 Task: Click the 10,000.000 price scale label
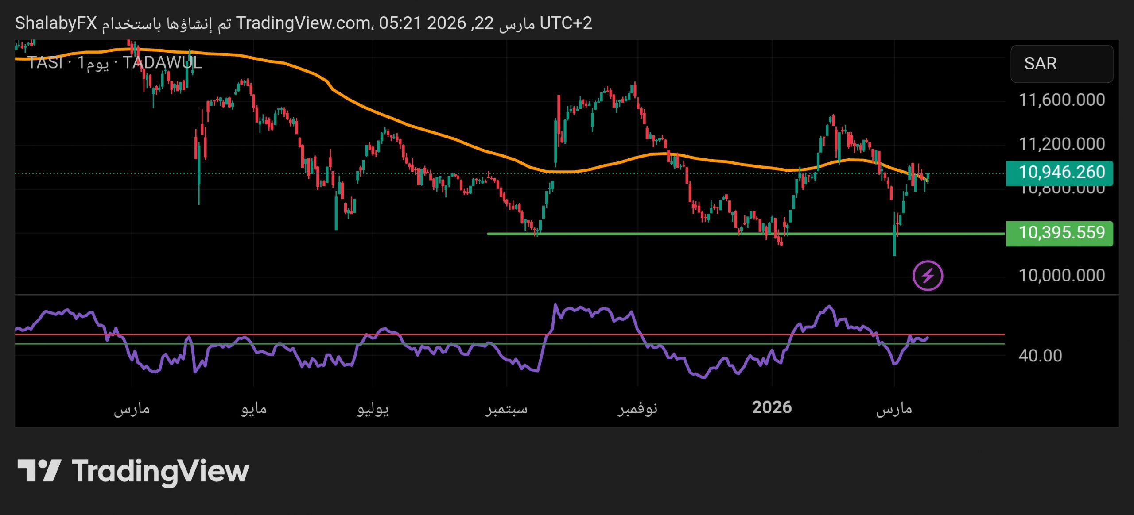pos(1061,276)
